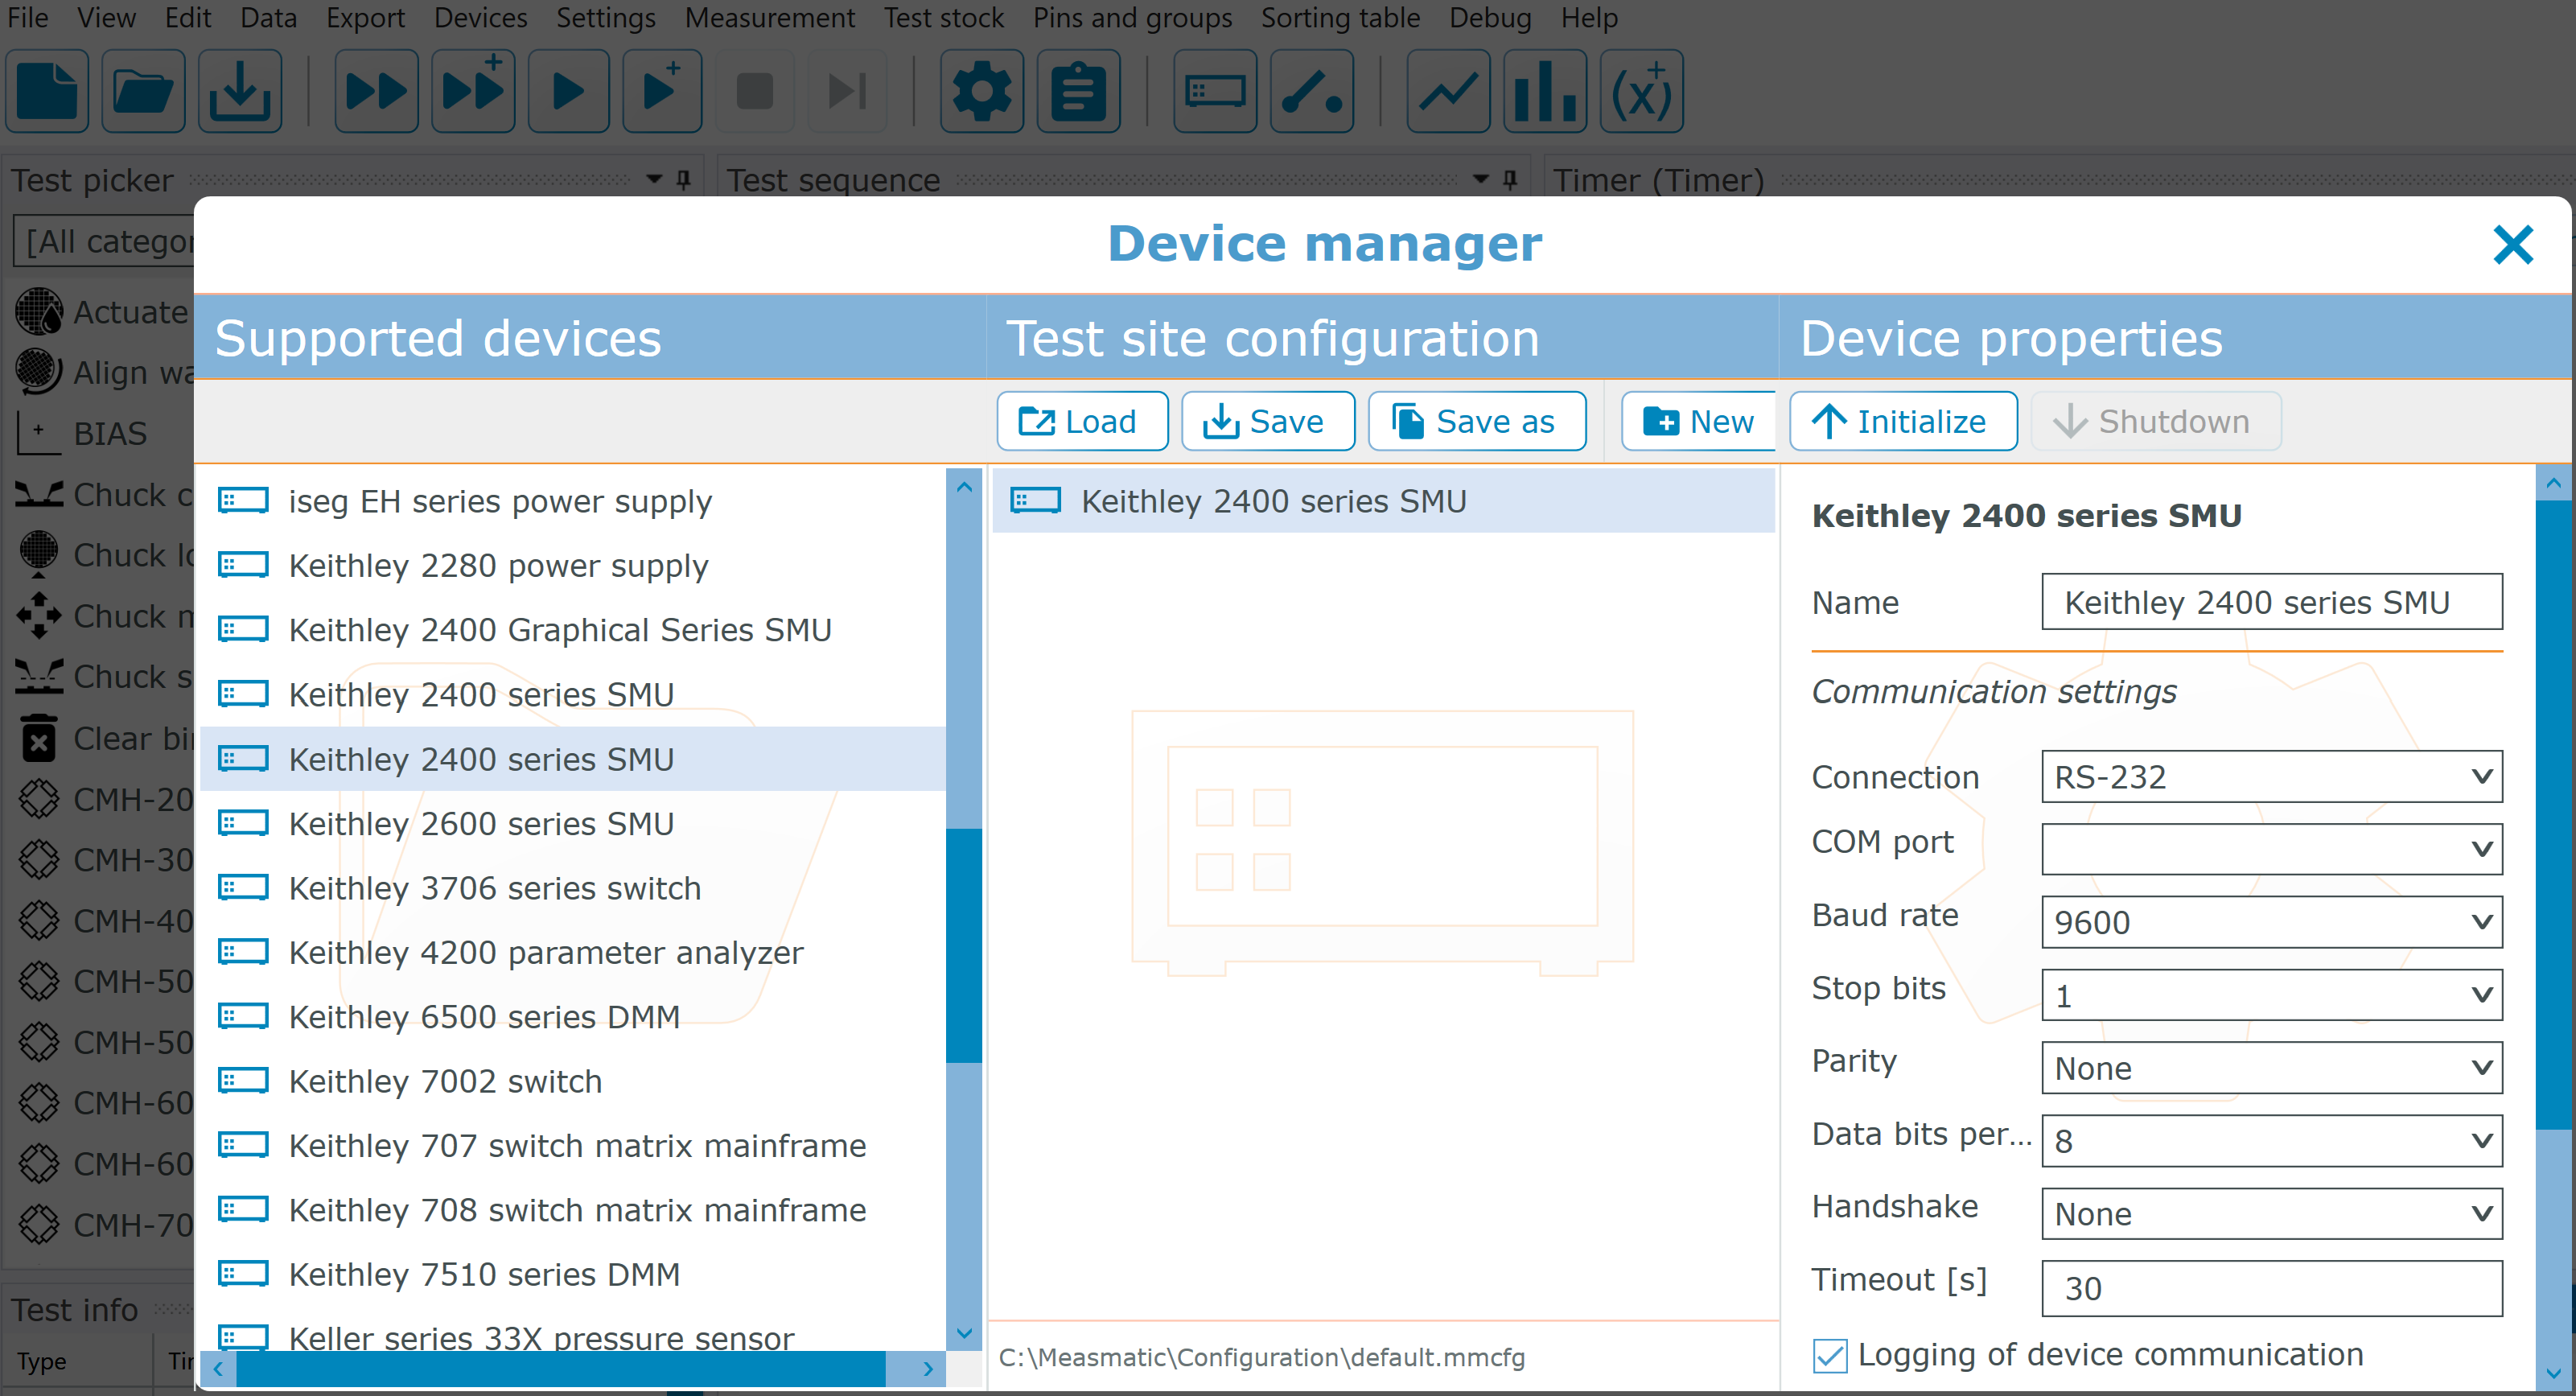This screenshot has height=1396, width=2576.
Task: Open the Pins and groups menu
Action: 1132,18
